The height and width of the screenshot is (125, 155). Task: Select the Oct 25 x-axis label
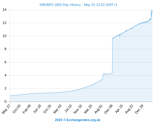(47, 109)
